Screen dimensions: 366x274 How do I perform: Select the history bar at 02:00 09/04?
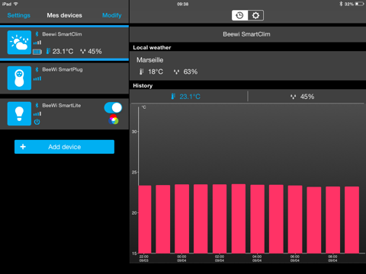(220, 218)
